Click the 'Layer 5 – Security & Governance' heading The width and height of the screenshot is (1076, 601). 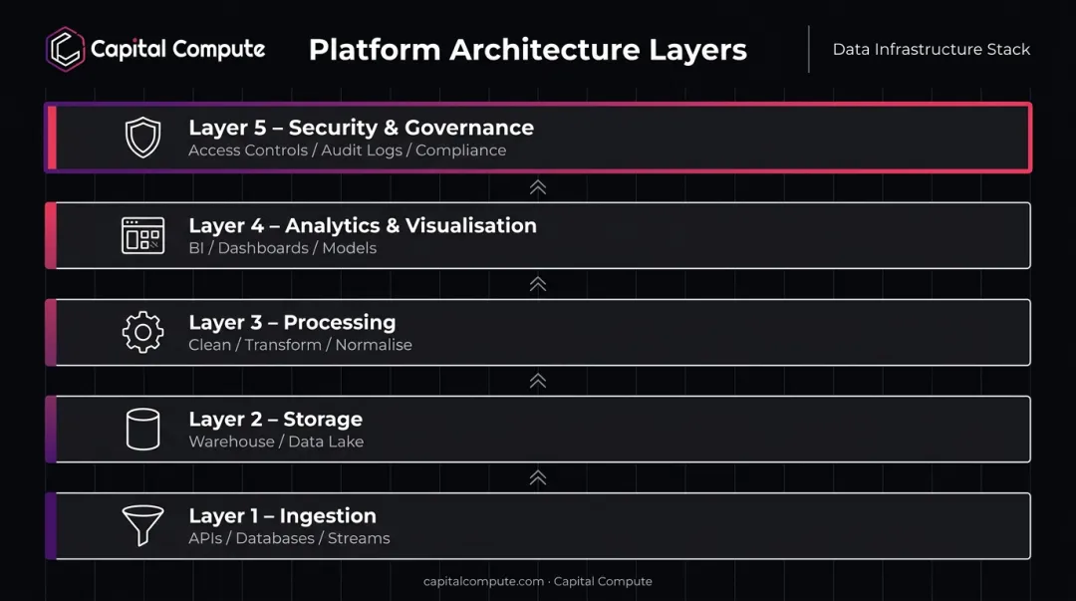[x=361, y=128]
